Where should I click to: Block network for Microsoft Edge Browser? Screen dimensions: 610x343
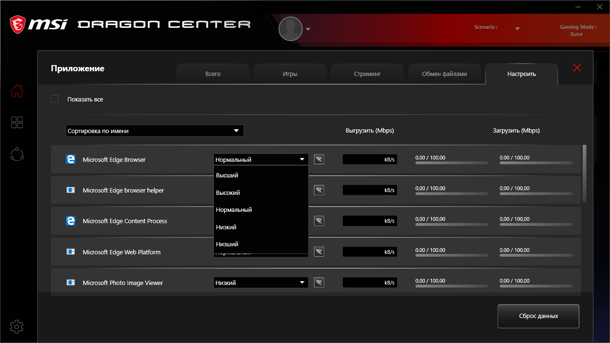coord(319,159)
